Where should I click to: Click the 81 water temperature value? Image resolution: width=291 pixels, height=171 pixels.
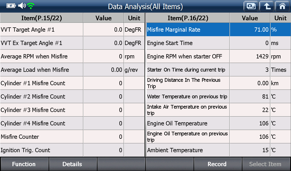point(250,97)
